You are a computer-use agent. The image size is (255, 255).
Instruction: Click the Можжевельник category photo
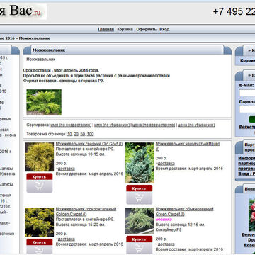(x=44, y=102)
